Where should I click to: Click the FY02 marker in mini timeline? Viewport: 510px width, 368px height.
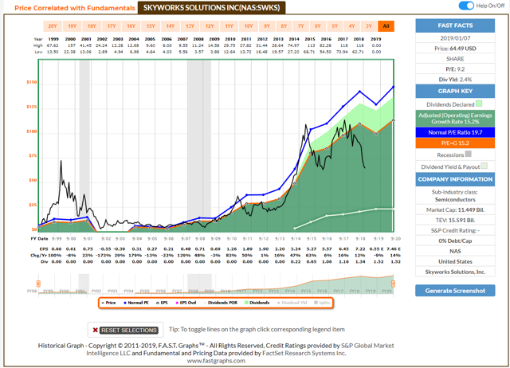[x=96, y=291]
